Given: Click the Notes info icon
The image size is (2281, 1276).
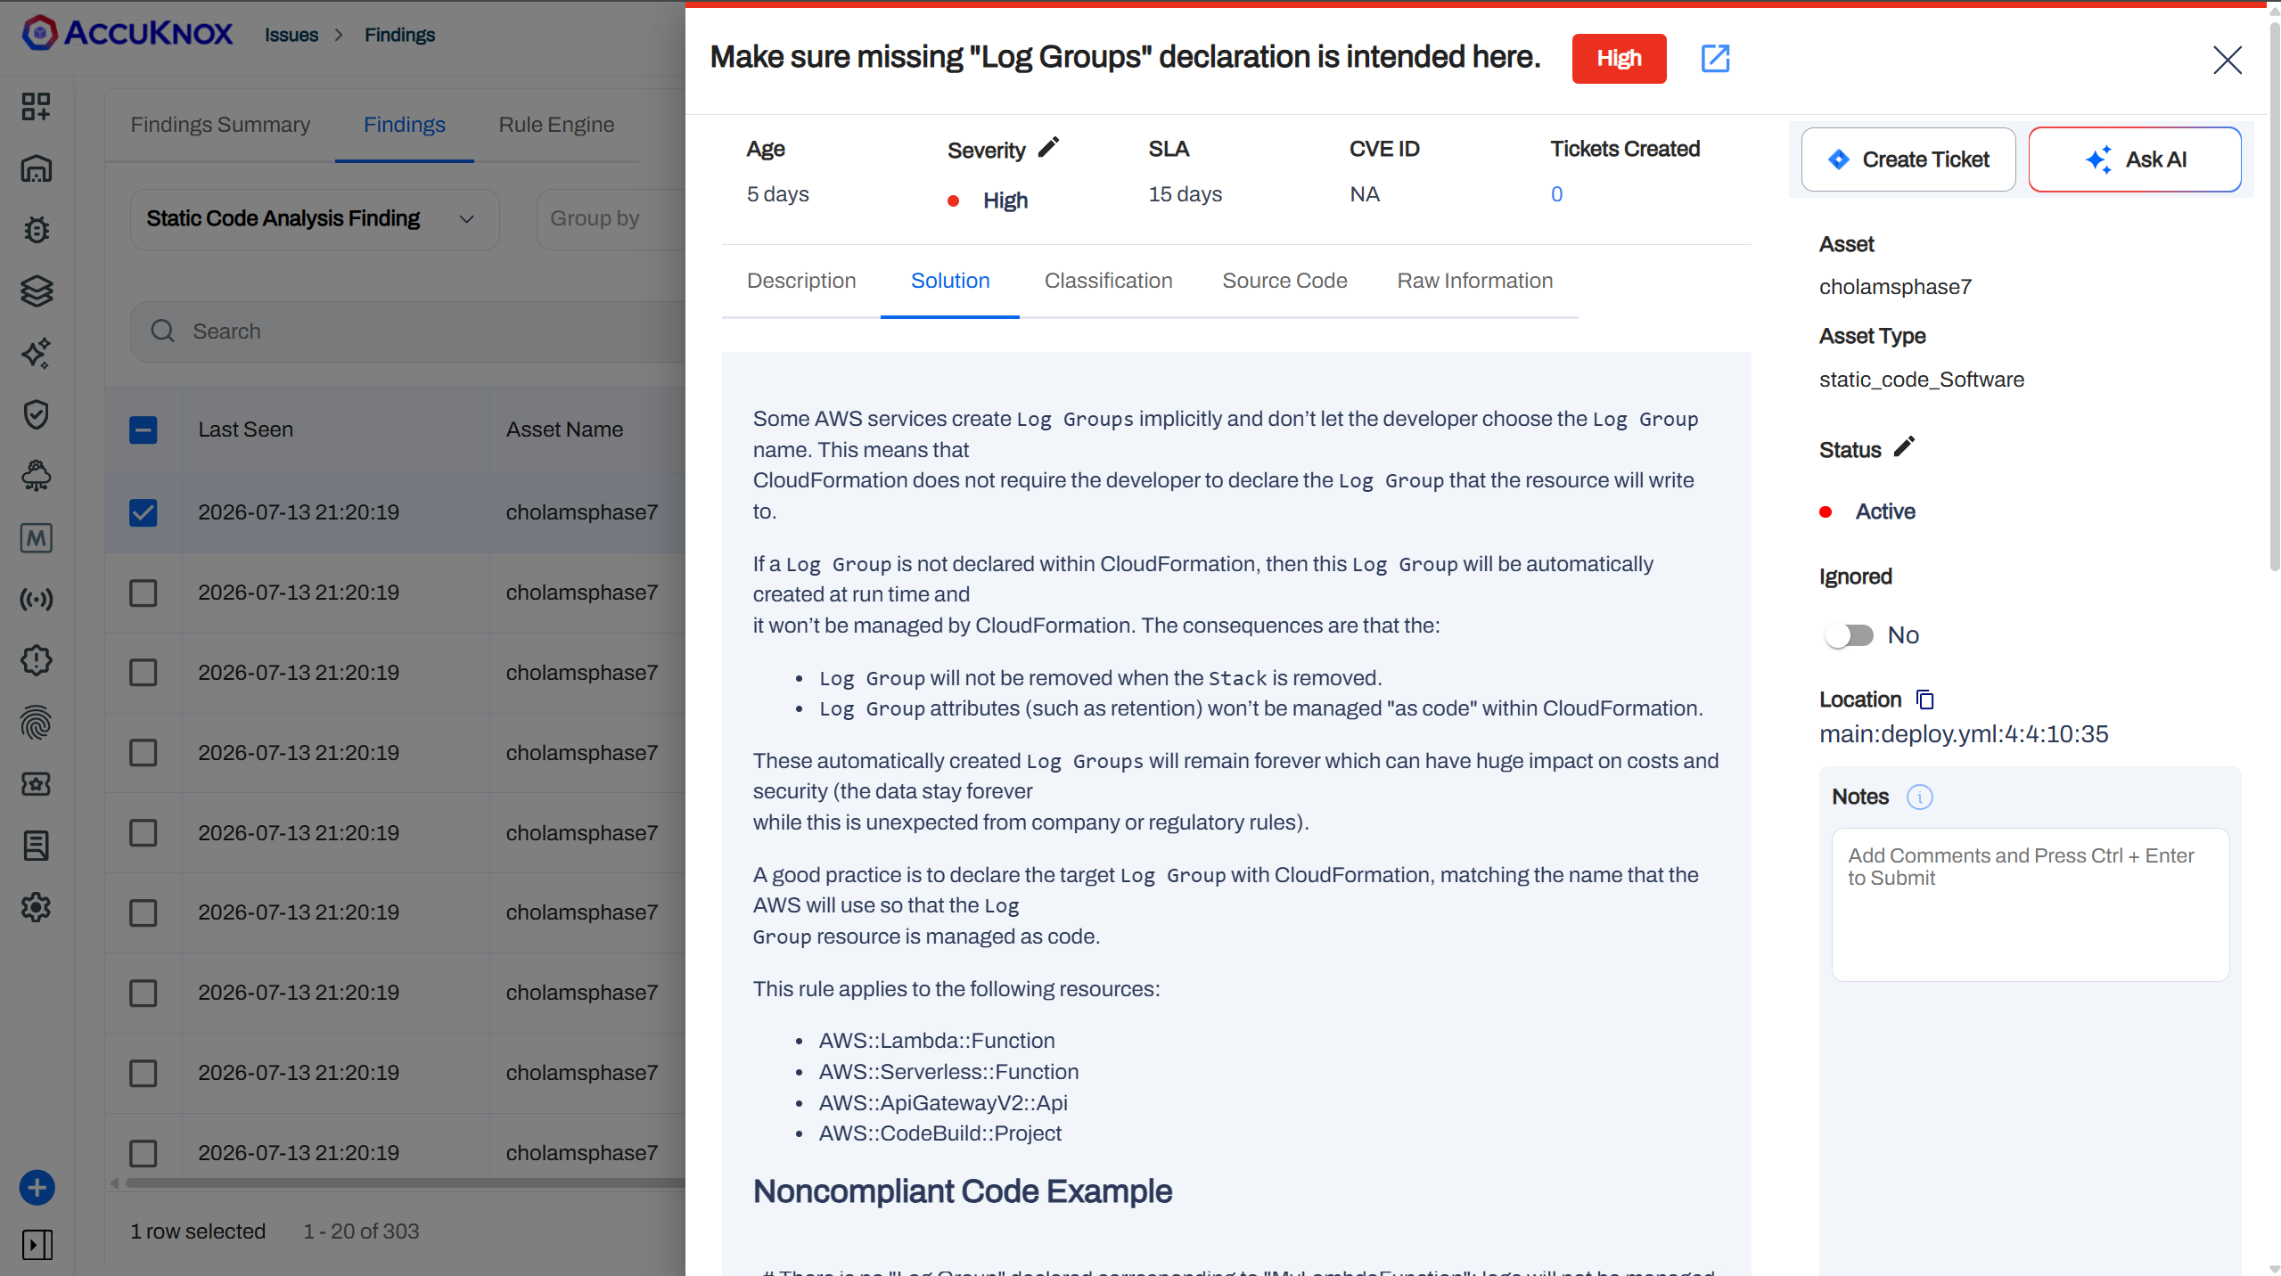Looking at the screenshot, I should [x=1919, y=797].
